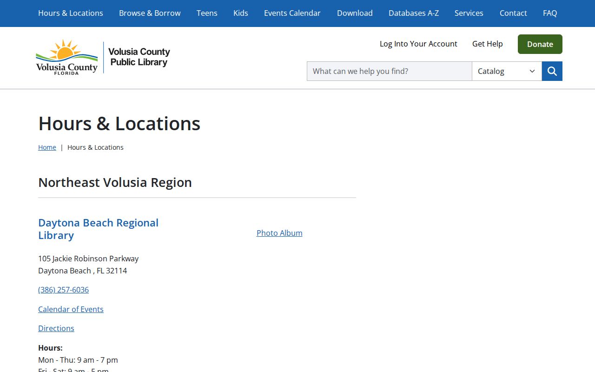Click the 'Daytona Beach , FL 32114' text
The width and height of the screenshot is (595, 372).
(83, 271)
